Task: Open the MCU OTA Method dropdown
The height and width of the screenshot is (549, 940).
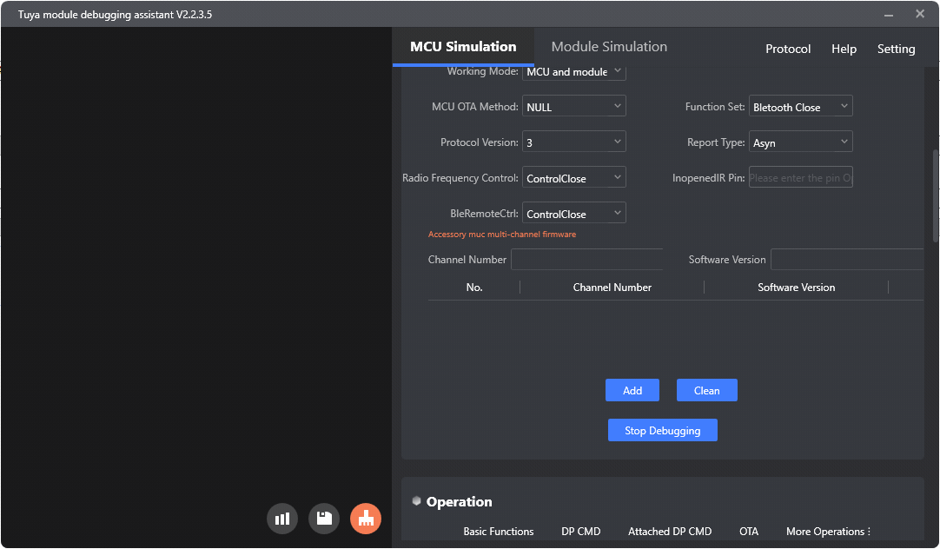Action: tap(574, 106)
